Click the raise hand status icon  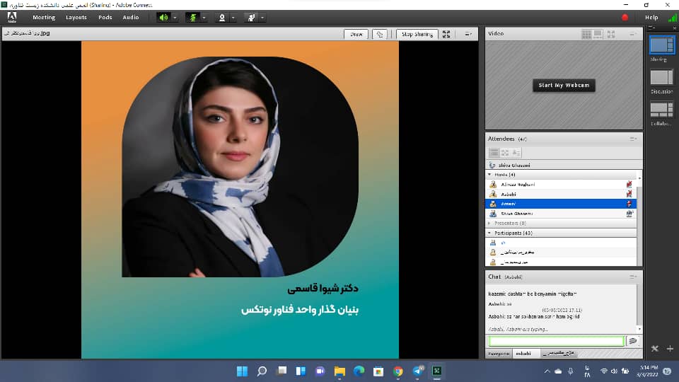coord(250,17)
